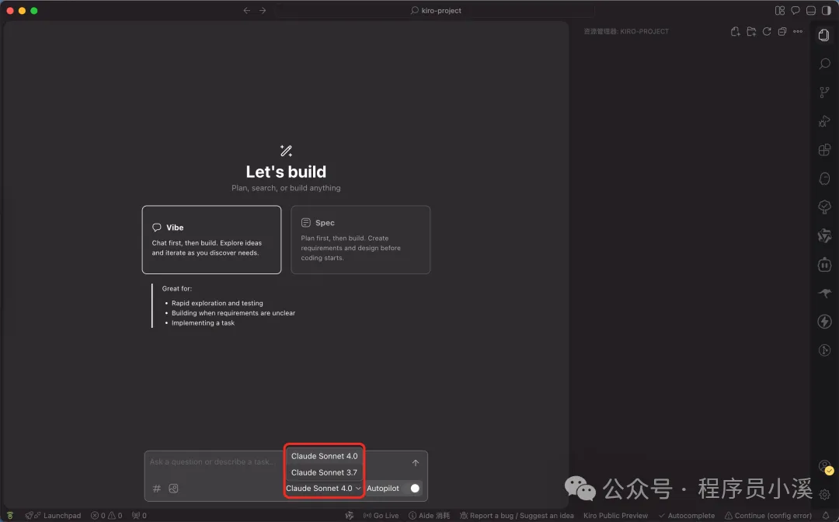This screenshot has width=839, height=522.
Task: Click 'Building when requirements are unclear' bullet
Action: (233, 313)
